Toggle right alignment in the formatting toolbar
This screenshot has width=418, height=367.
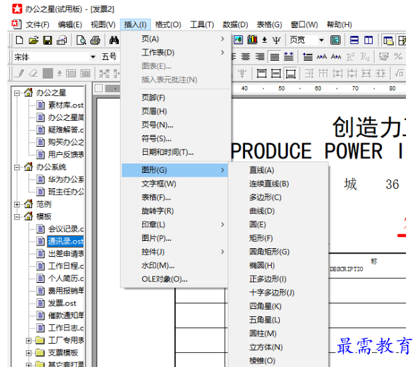click(x=260, y=57)
